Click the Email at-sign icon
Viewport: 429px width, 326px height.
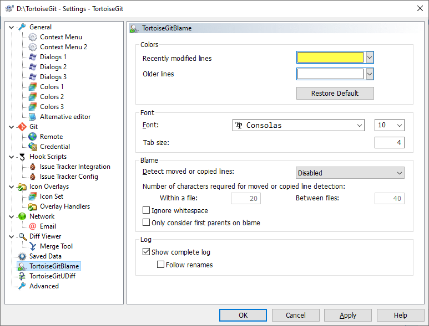[x=33, y=226]
